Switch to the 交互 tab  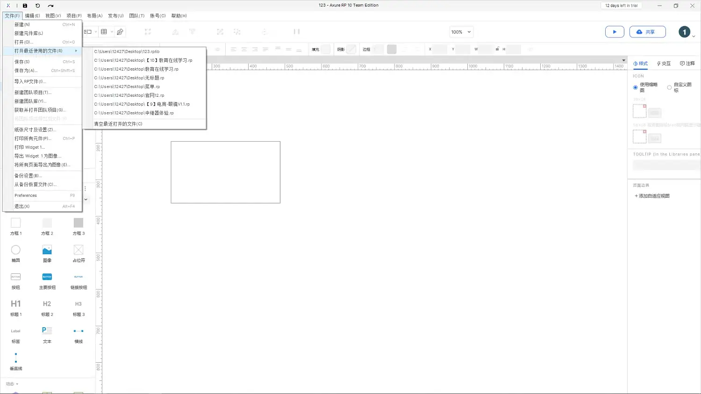pyautogui.click(x=664, y=64)
